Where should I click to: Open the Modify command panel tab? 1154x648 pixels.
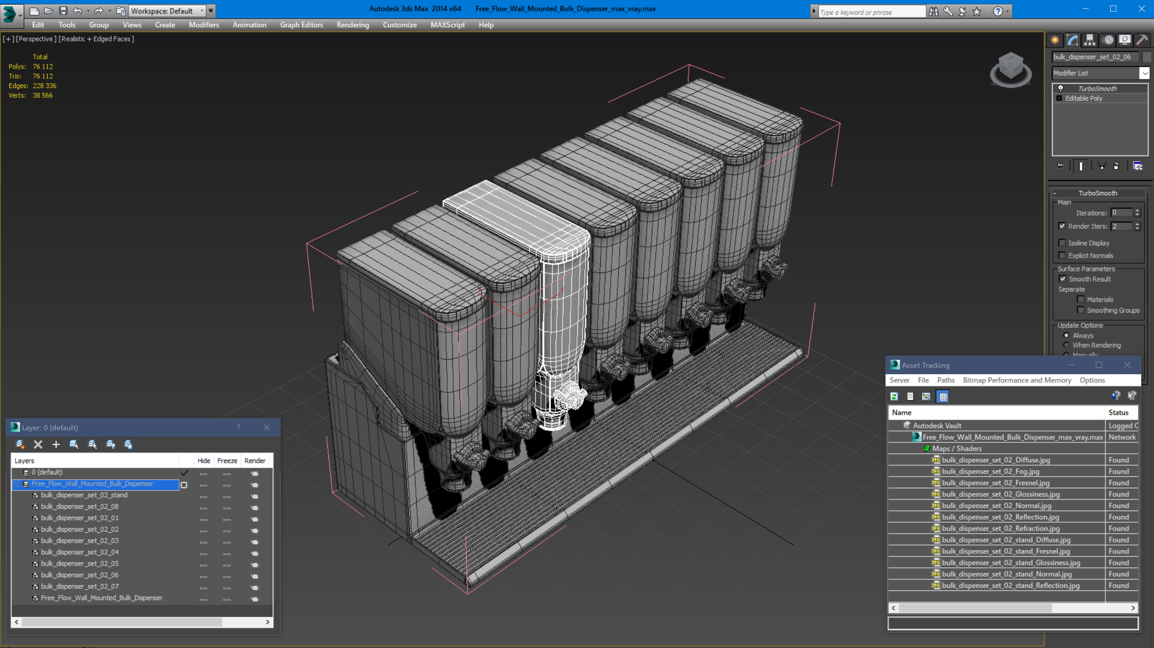coord(1072,40)
